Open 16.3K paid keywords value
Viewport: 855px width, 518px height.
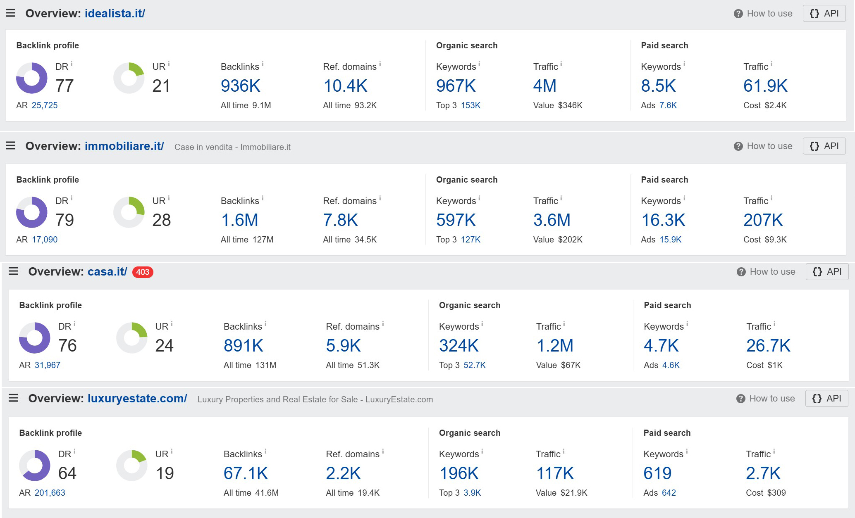663,220
